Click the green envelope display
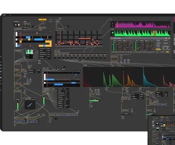The image size is (175, 145). (112, 79)
